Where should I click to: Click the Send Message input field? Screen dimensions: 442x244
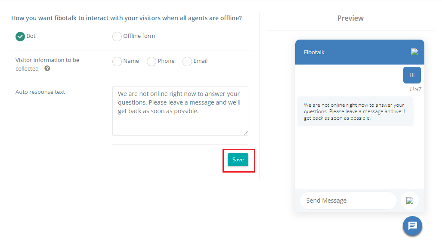tap(349, 201)
